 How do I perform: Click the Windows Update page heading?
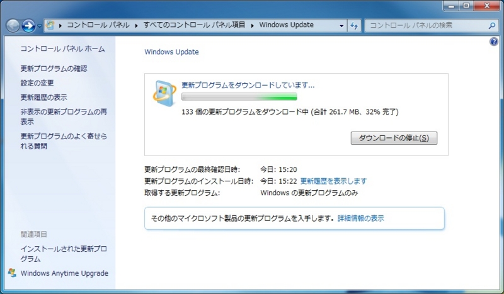pyautogui.click(x=171, y=52)
